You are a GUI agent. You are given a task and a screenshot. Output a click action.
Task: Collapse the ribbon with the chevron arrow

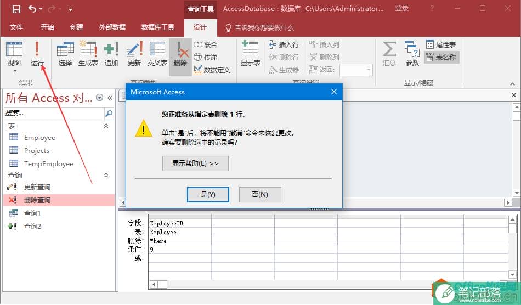point(512,84)
